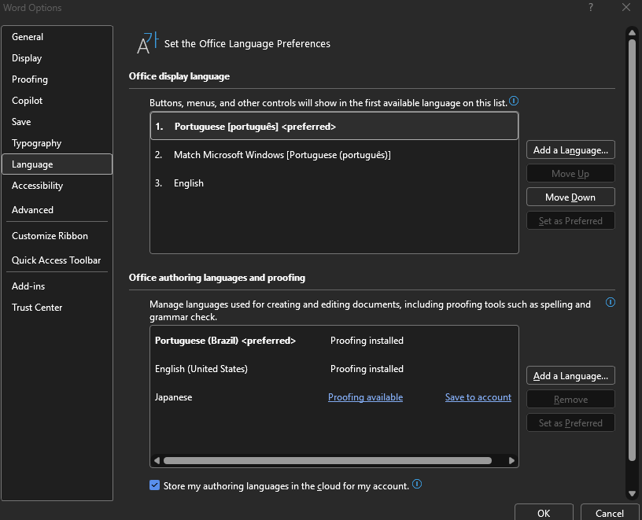This screenshot has width=642, height=520.
Task: Click the authoring list right scroll arrow
Action: tap(511, 460)
